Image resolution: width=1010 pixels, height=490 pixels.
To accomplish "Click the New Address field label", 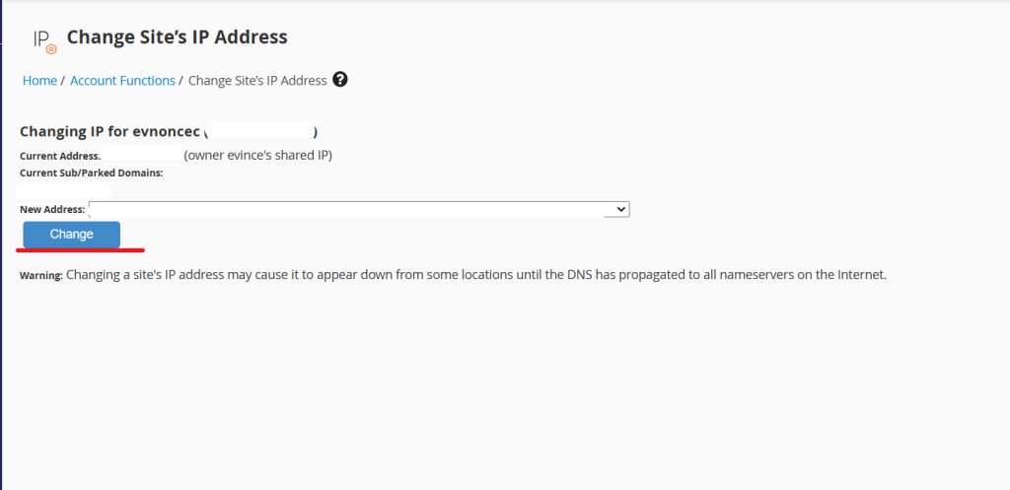I will [x=51, y=209].
